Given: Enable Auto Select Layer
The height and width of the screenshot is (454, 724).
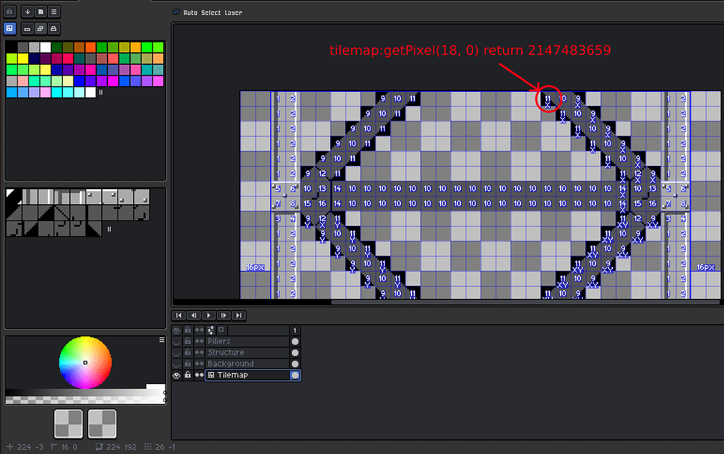Looking at the screenshot, I should (175, 12).
